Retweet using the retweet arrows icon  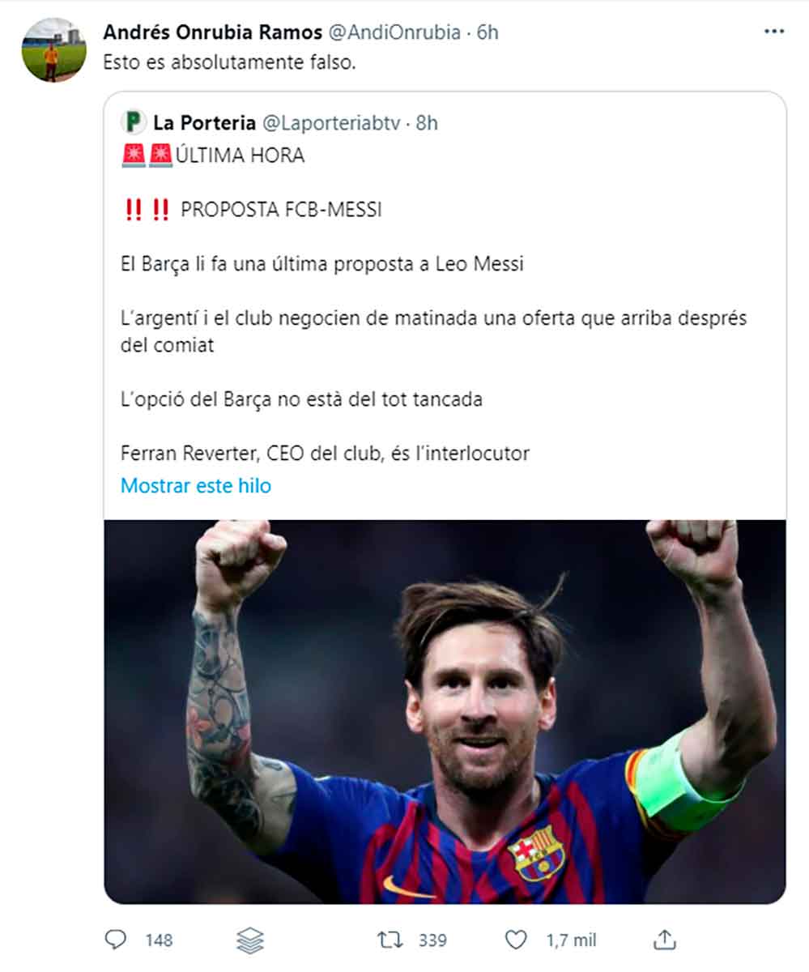click(390, 940)
